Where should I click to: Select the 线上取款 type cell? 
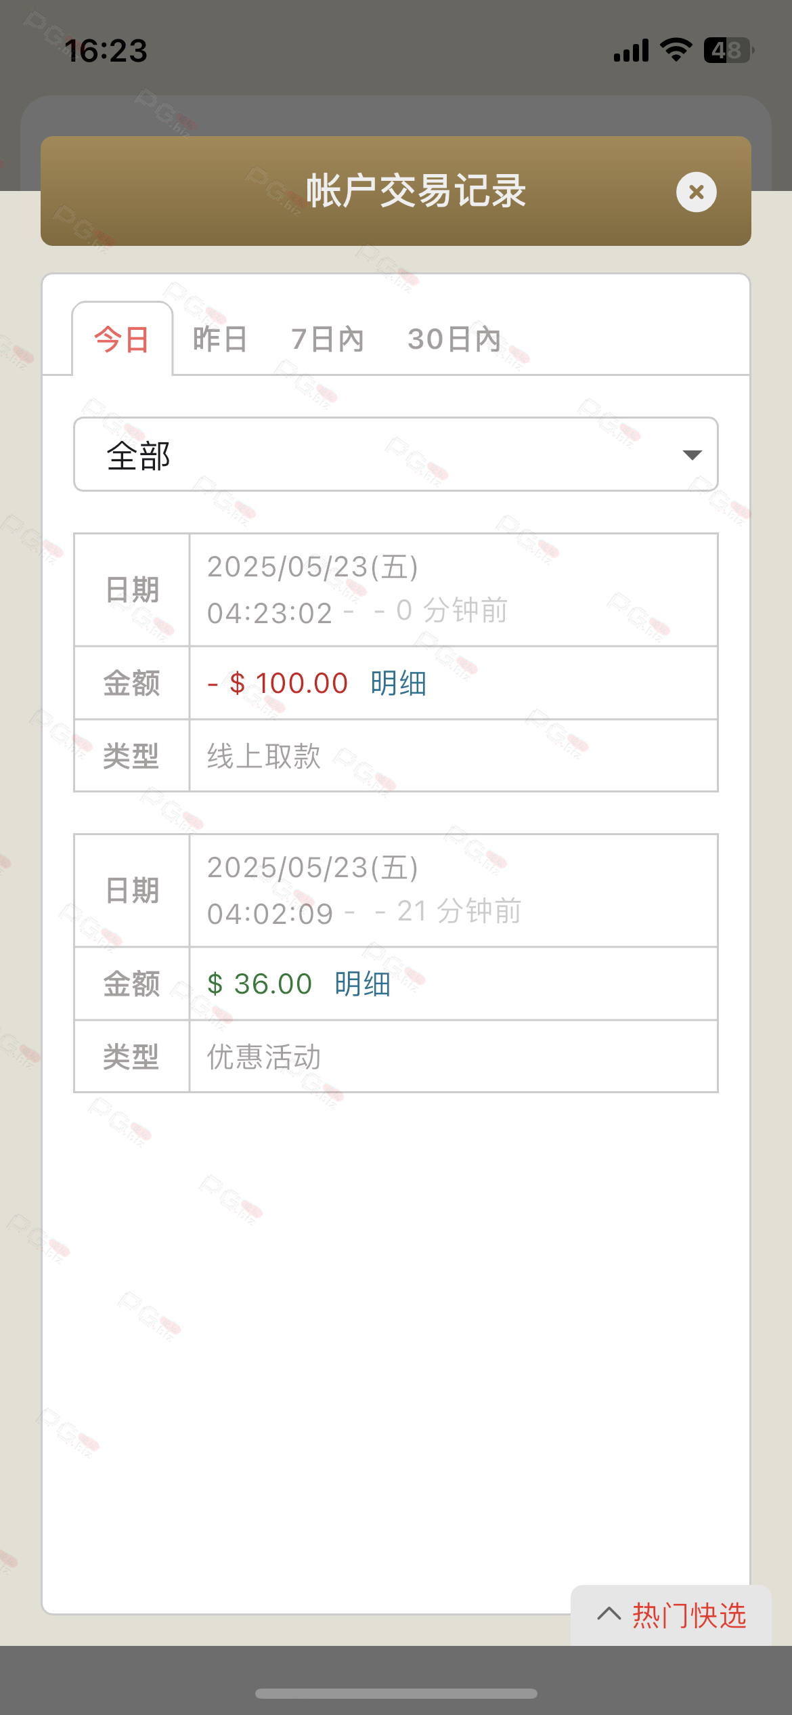point(454,756)
